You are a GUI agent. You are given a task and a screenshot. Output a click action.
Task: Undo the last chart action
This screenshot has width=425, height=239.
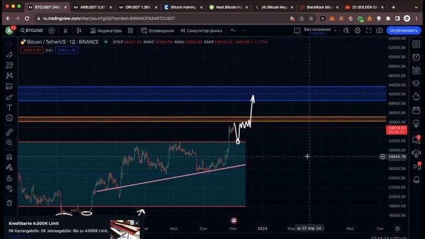point(233,31)
